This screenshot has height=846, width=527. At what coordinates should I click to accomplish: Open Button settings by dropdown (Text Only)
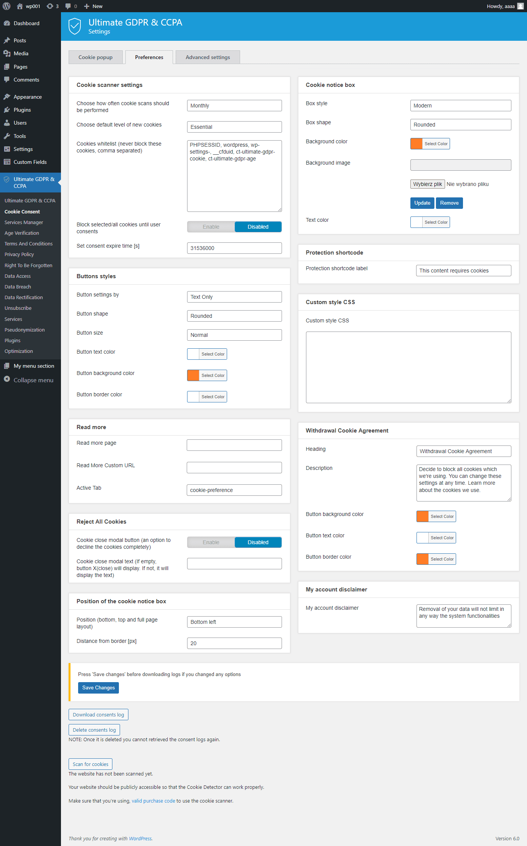pyautogui.click(x=234, y=297)
